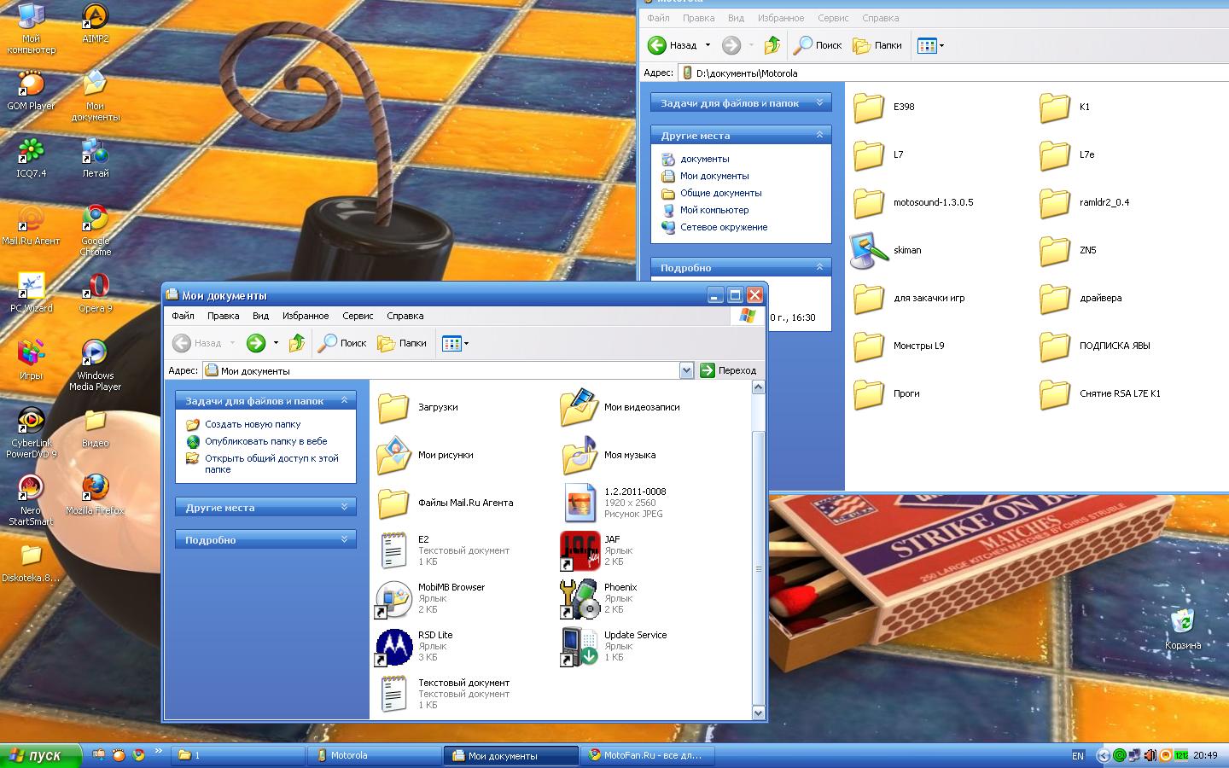The width and height of the screenshot is (1229, 768).
Task: Click Поиск in Мои документы toolbar
Action: [342, 343]
